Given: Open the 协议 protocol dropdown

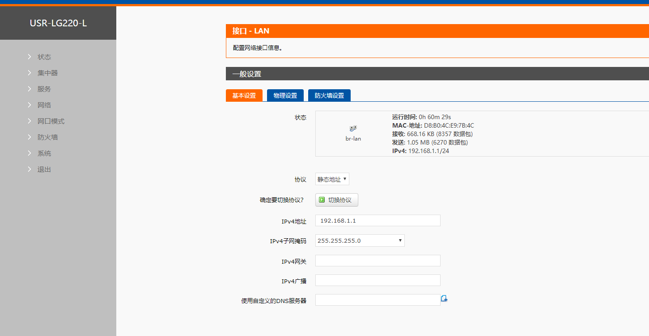Looking at the screenshot, I should coord(332,179).
